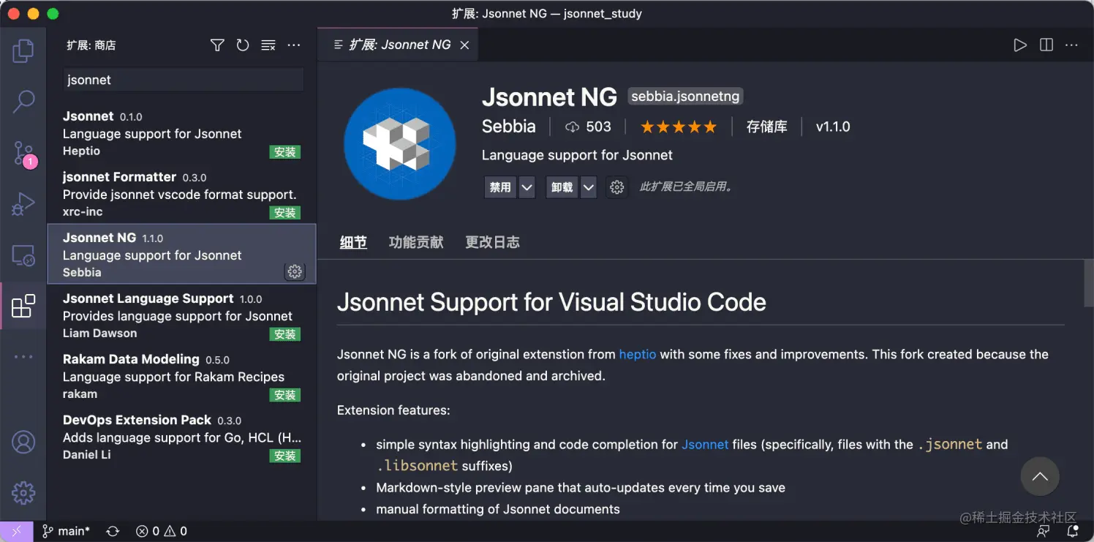Open the Accounts icon in the activity bar
The width and height of the screenshot is (1094, 542).
tap(23, 442)
